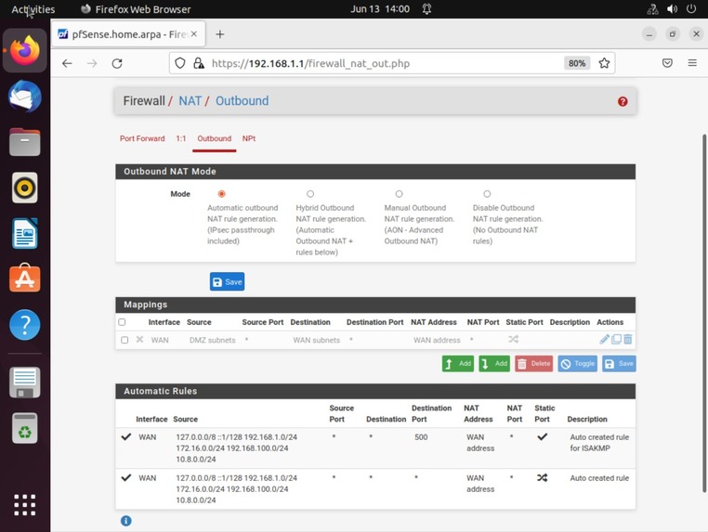The image size is (708, 532).
Task: Open Firefox from the dock
Action: pyautogui.click(x=25, y=50)
